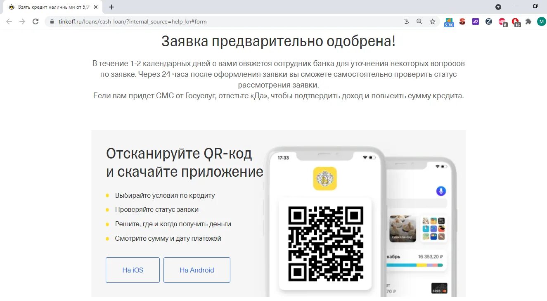
Task: Open the Extensions puzzle piece menu
Action: [x=528, y=21]
